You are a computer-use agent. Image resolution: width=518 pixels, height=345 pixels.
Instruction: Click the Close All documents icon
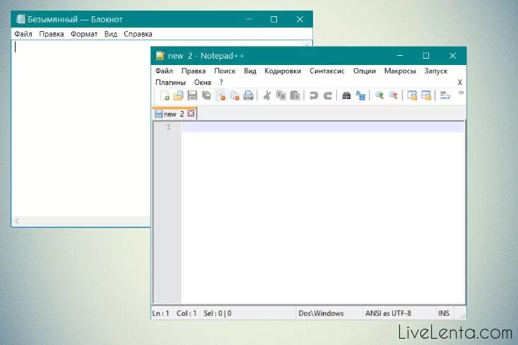pos(235,95)
